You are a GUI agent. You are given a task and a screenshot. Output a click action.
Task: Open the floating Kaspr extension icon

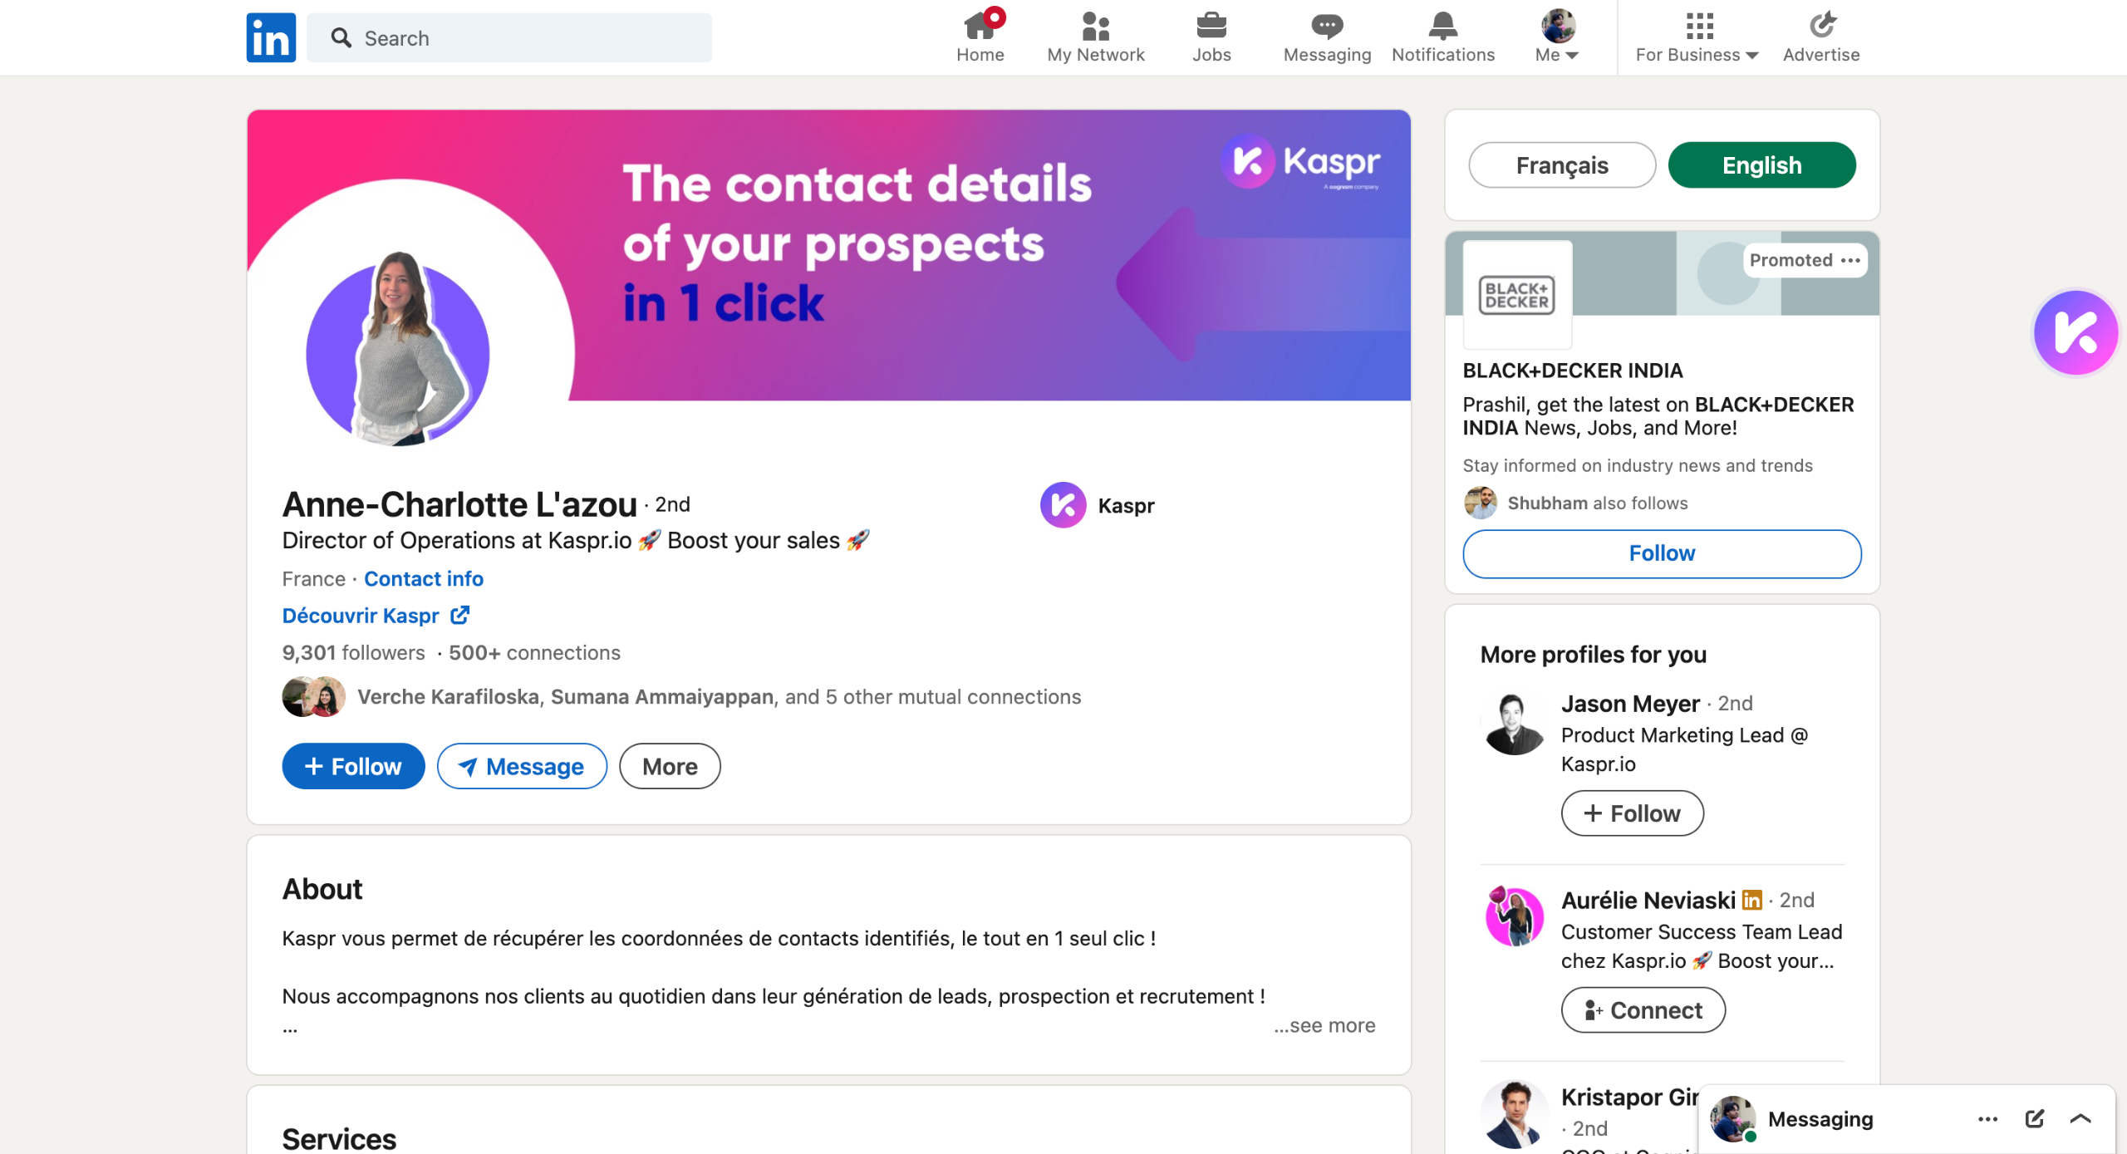coord(2075,332)
